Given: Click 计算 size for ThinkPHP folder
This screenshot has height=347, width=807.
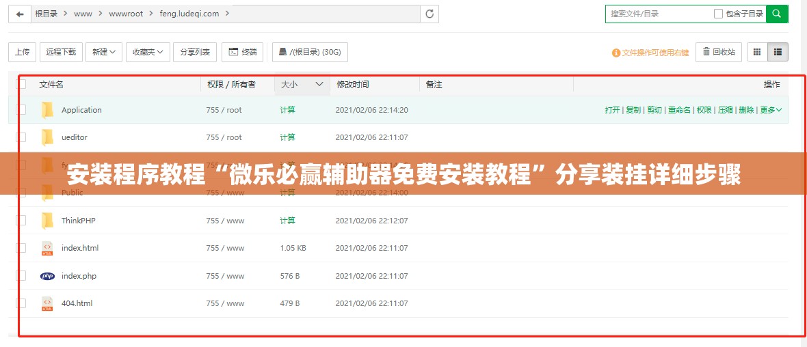Looking at the screenshot, I should pos(288,221).
